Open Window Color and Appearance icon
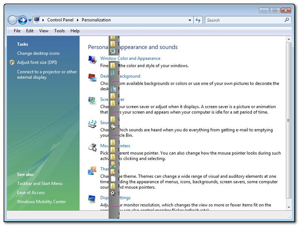Image resolution: width=299 pixels, height=226 pixels. coord(92,60)
